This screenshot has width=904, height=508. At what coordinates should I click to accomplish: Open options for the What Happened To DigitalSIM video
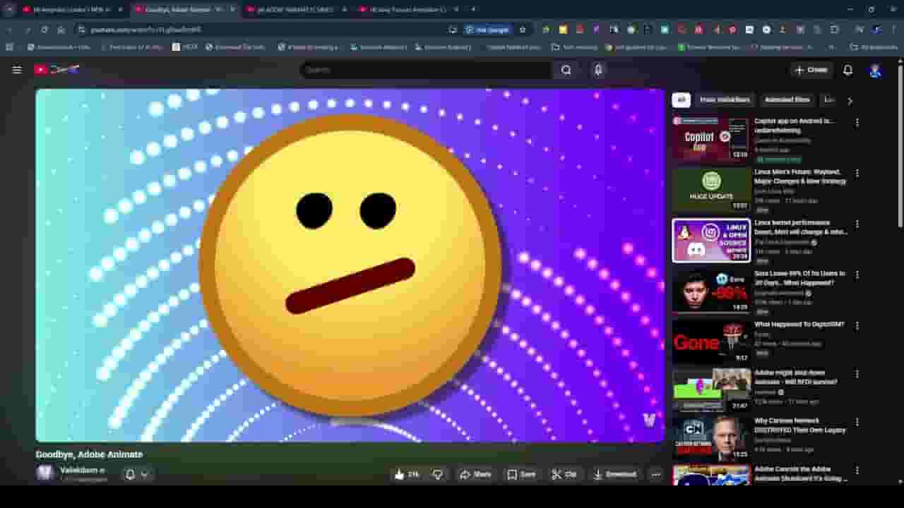coord(857,325)
